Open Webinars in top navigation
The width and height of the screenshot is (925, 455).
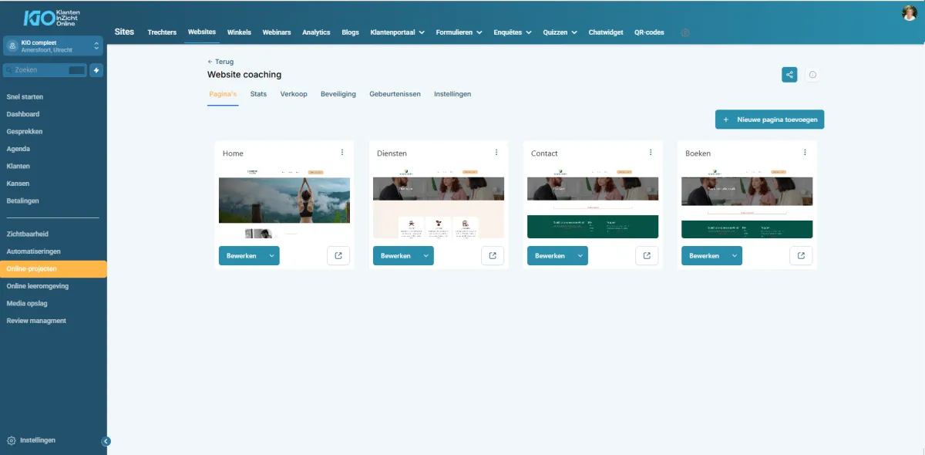pos(277,32)
